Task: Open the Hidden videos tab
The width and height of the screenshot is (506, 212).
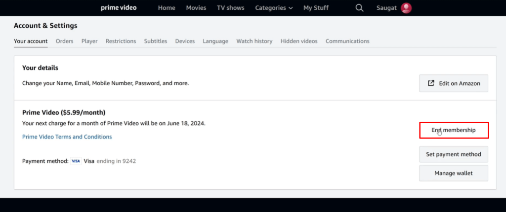Action: point(299,41)
